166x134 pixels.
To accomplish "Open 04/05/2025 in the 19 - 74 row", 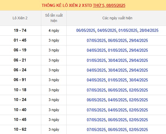I will pos(107,31).
